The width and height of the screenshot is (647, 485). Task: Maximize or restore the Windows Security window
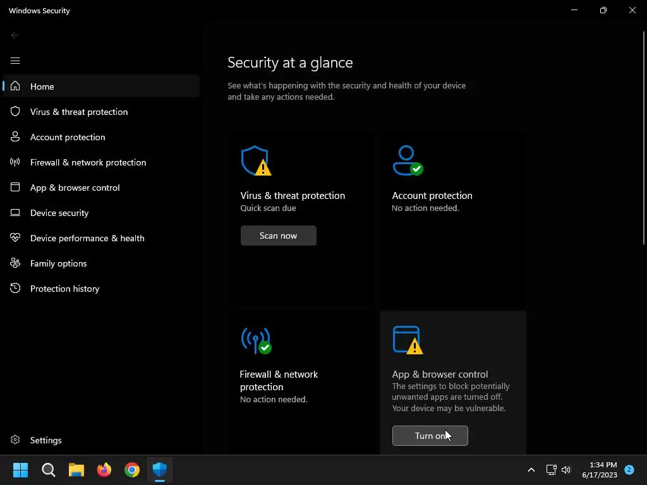pos(603,10)
